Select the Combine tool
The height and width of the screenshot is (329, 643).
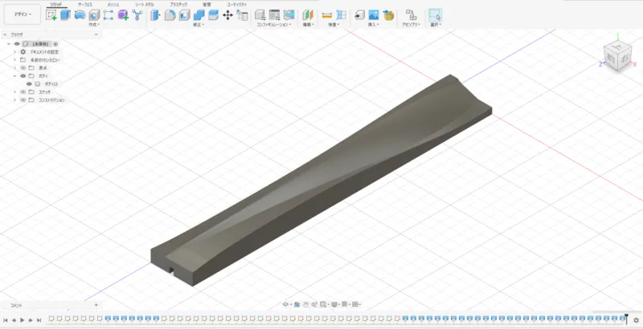(199, 15)
